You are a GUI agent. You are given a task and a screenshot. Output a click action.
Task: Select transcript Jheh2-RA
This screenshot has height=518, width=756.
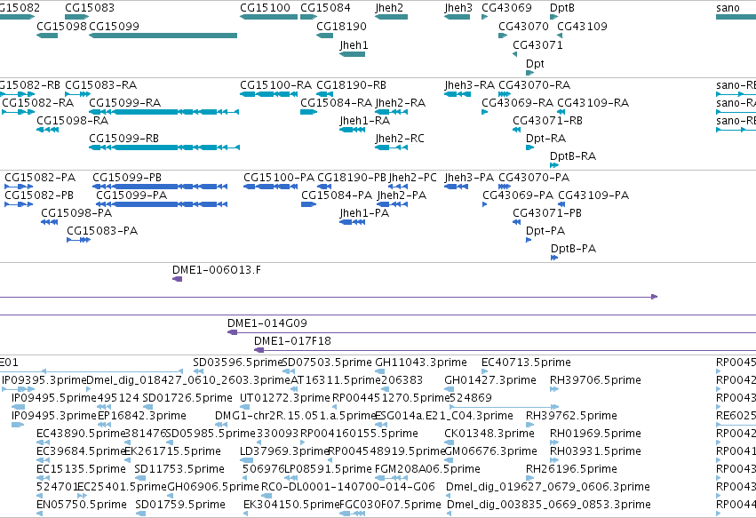tap(391, 112)
